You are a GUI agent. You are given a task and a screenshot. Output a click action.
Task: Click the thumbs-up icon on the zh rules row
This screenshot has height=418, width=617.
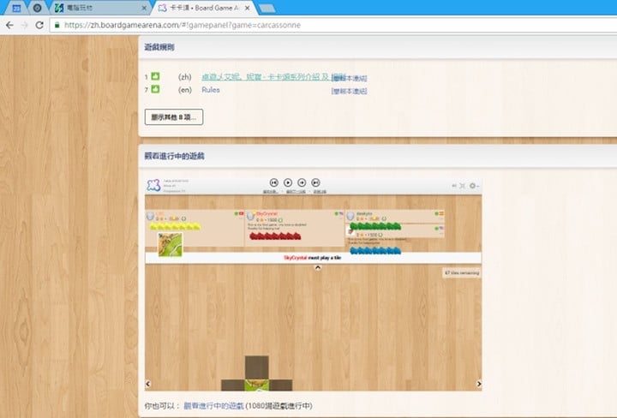click(x=155, y=76)
